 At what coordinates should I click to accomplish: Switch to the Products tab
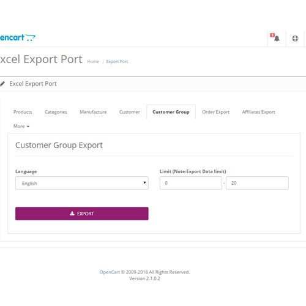(23, 112)
